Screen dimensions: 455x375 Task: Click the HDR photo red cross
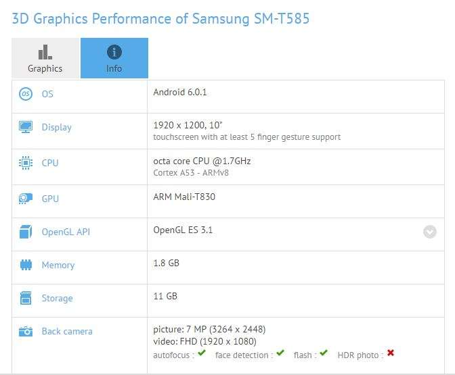[391, 353]
